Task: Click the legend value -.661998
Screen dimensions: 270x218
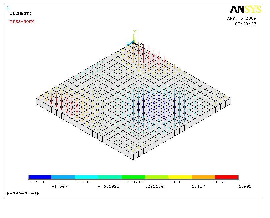Action: 109,186
